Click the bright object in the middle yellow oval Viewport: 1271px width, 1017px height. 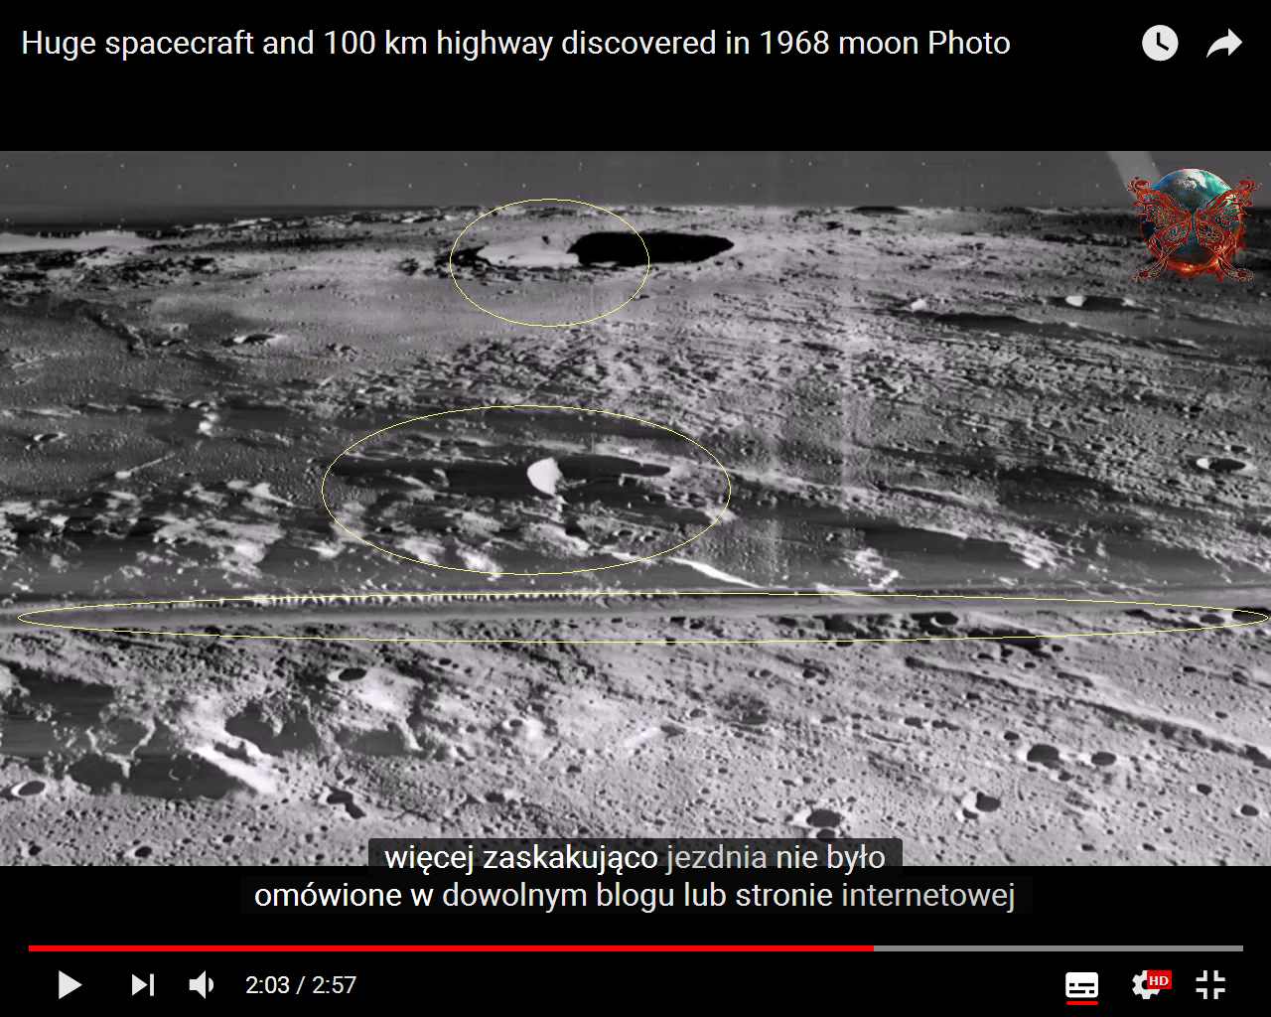coord(542,476)
